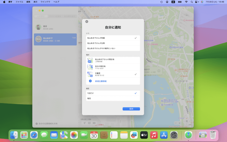
Task: Select 松山あき子さんが出発 trigger option
Action: click(x=113, y=43)
